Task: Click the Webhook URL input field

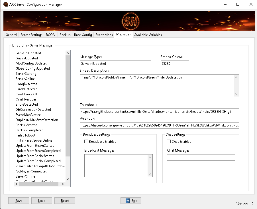Action: click(159, 125)
